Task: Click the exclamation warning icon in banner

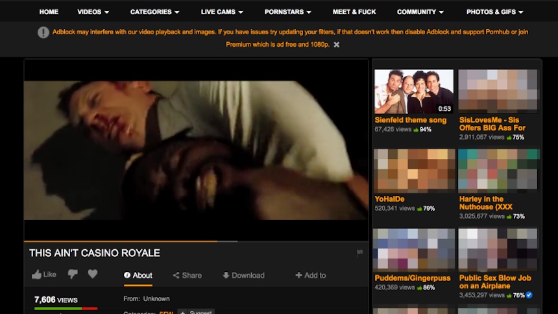Action: 43,32
